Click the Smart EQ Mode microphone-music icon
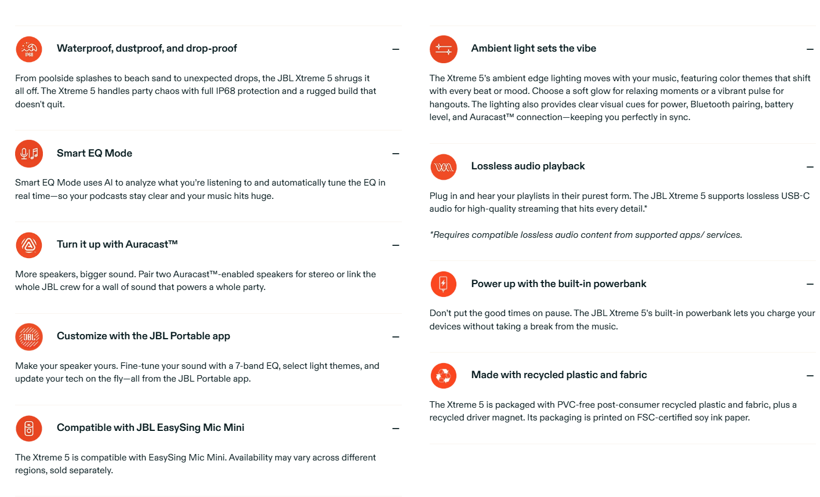Viewport: 820px width, 497px height. click(x=29, y=154)
